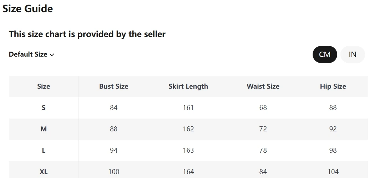Screen dimensions: 369x178
Task: Click the Skirt Length column header
Action: coord(188,86)
